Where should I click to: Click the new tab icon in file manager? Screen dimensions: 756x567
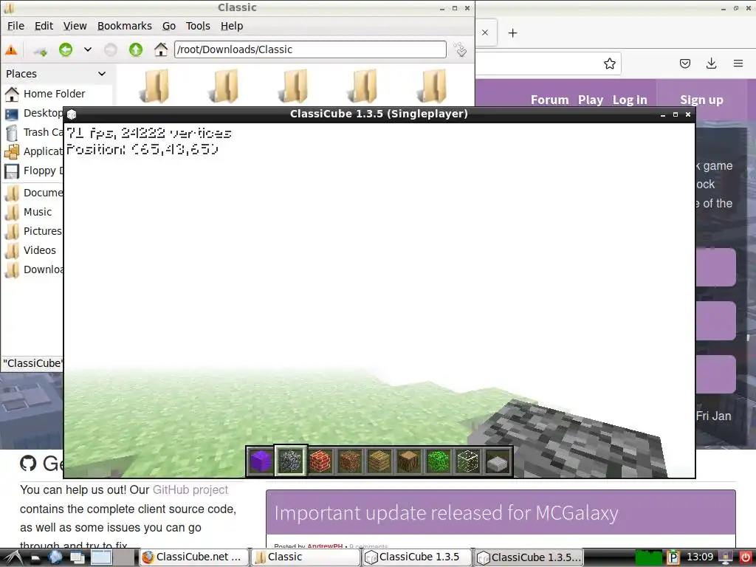click(41, 50)
